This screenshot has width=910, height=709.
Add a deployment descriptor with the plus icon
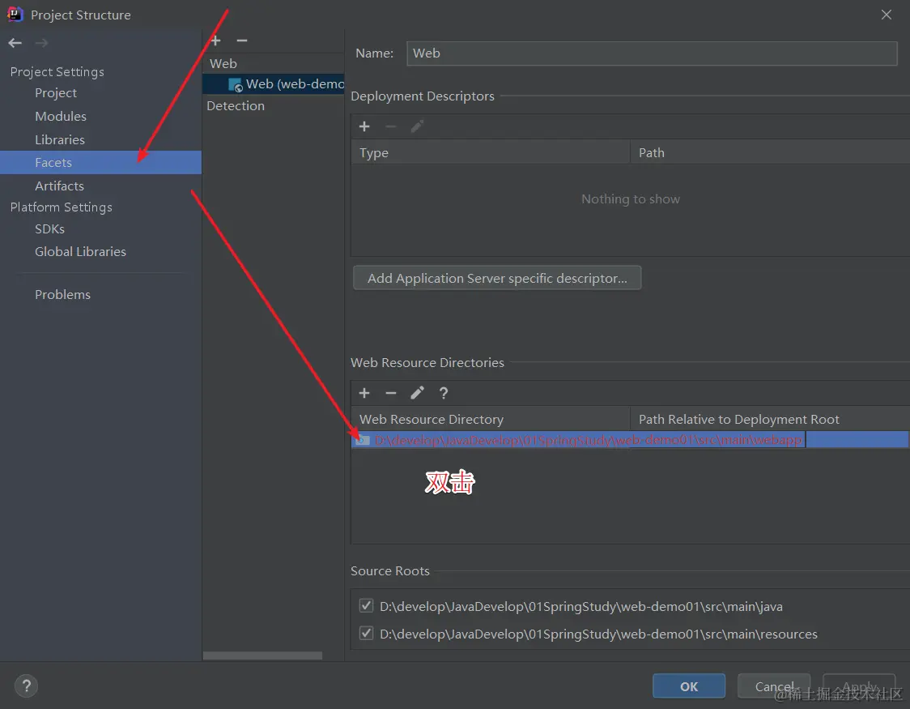click(x=364, y=126)
